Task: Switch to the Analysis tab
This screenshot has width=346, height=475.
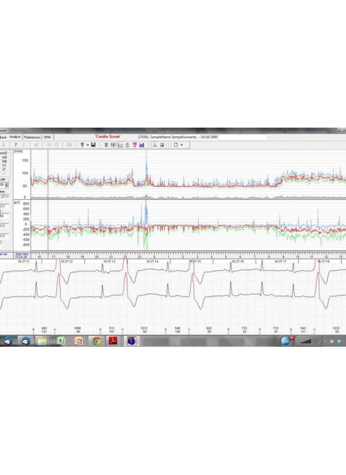Action: (x=15, y=137)
